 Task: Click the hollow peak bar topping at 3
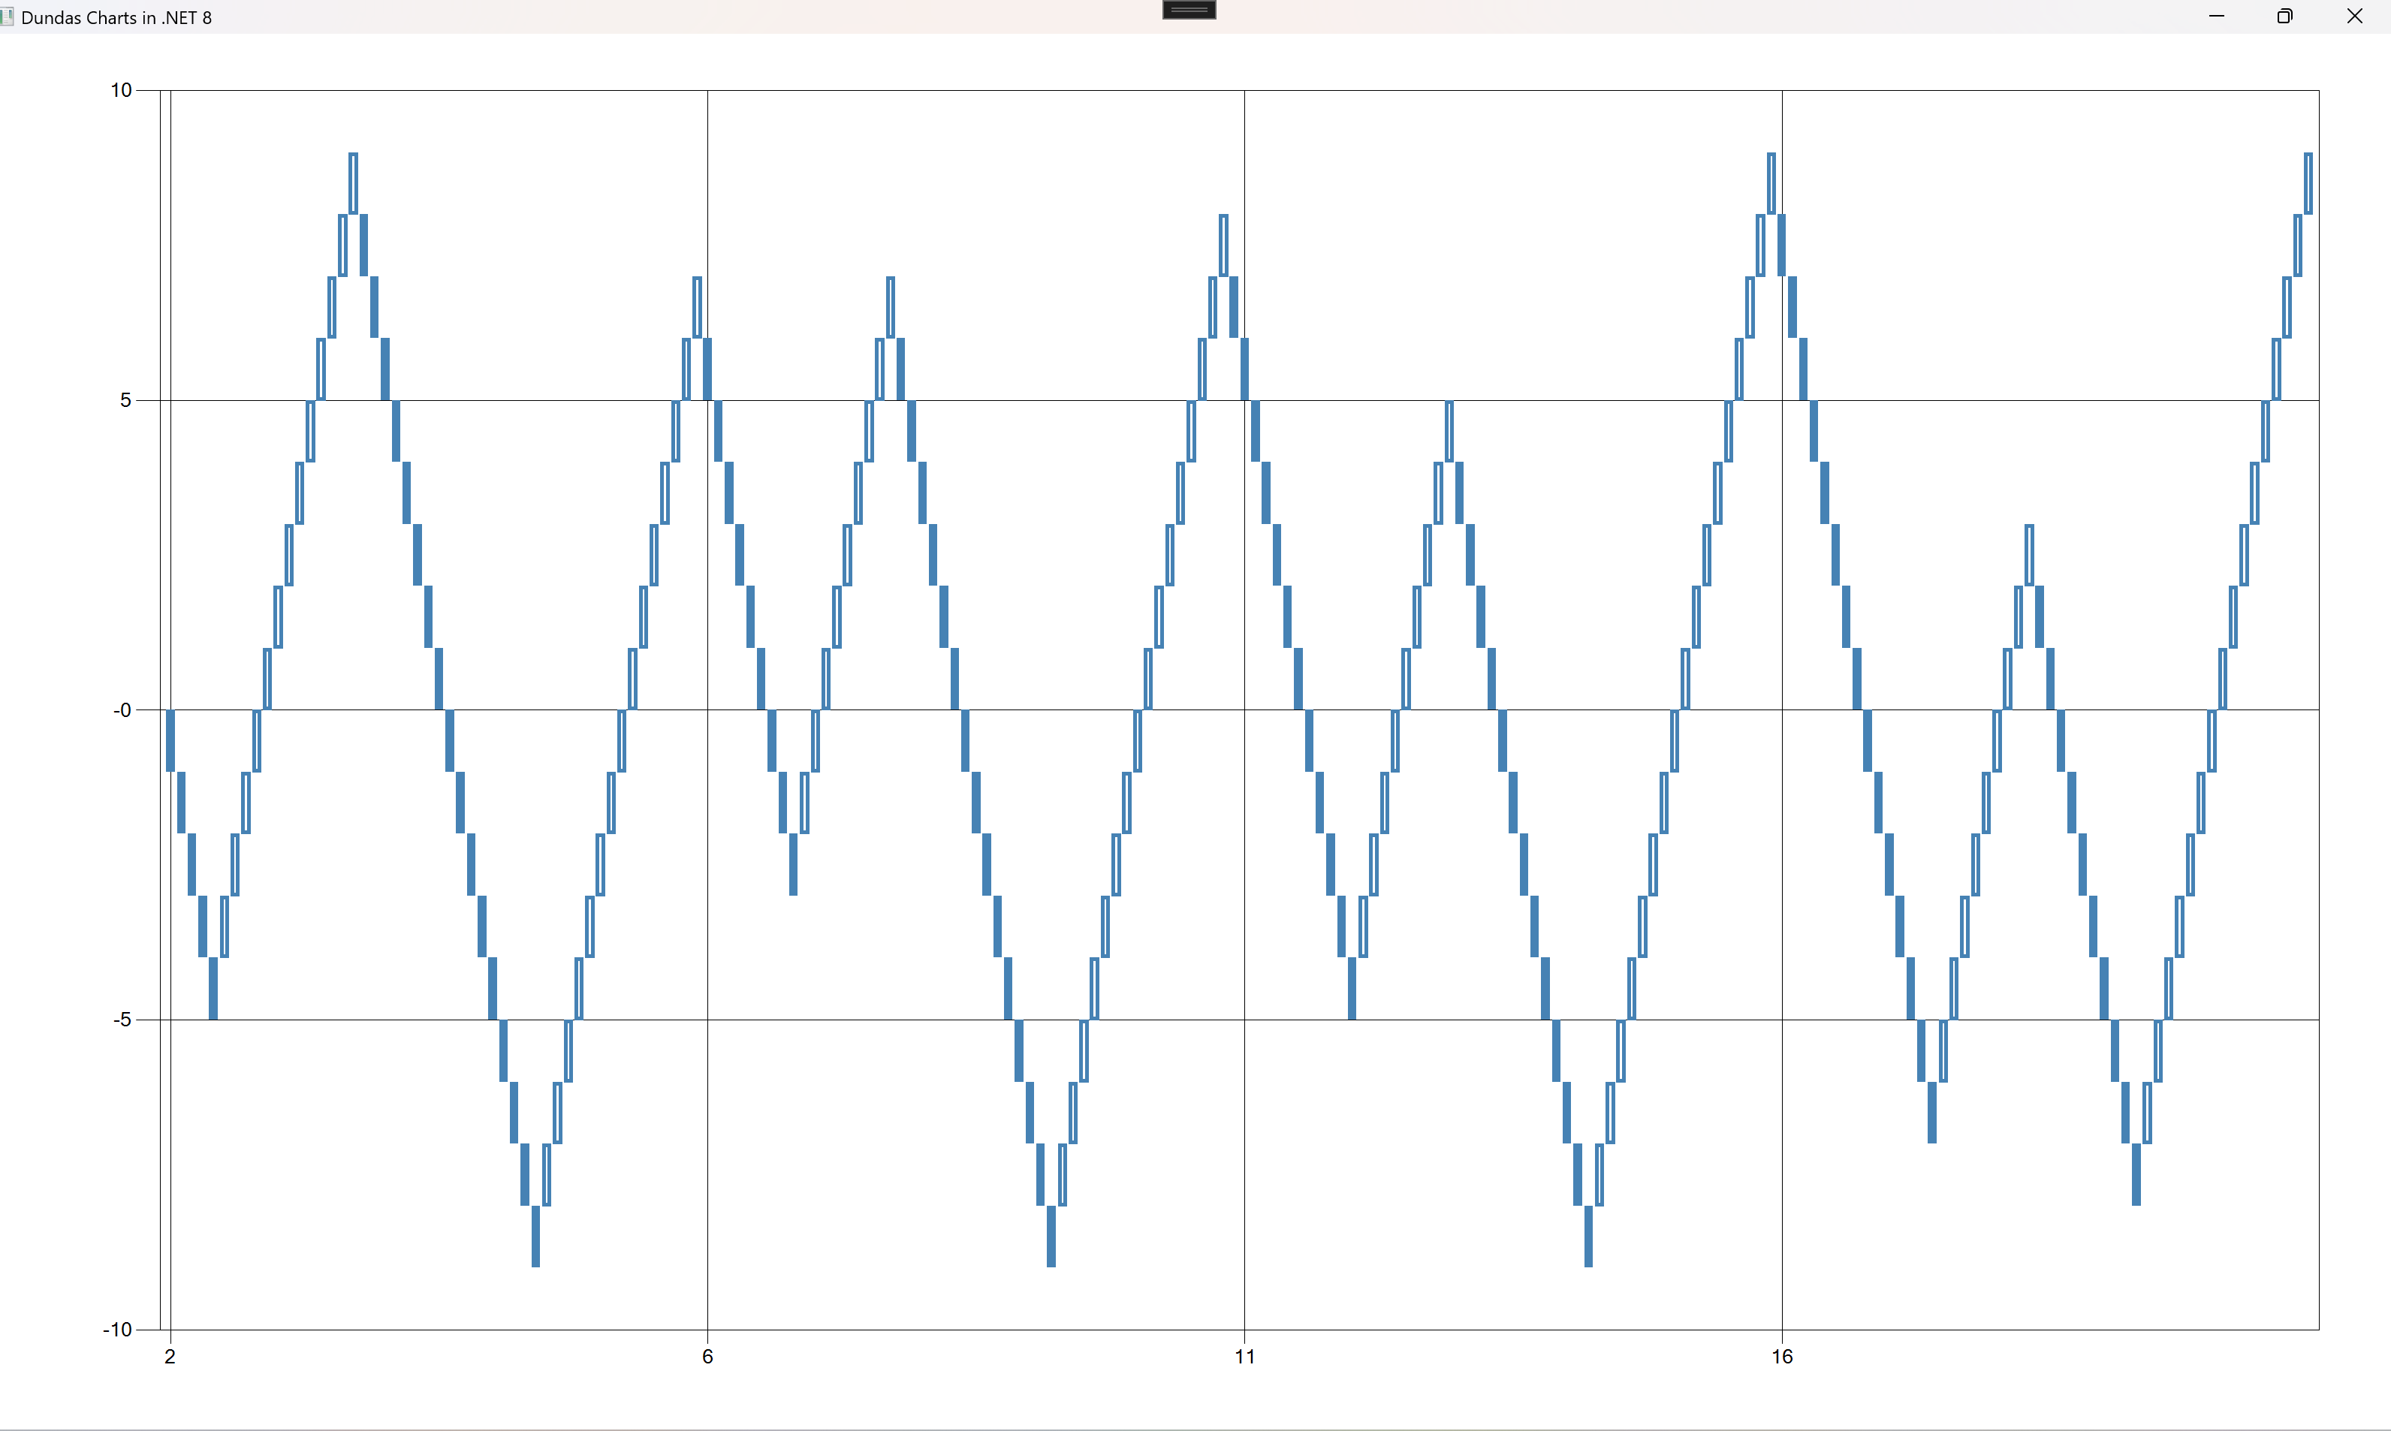coord(2029,555)
